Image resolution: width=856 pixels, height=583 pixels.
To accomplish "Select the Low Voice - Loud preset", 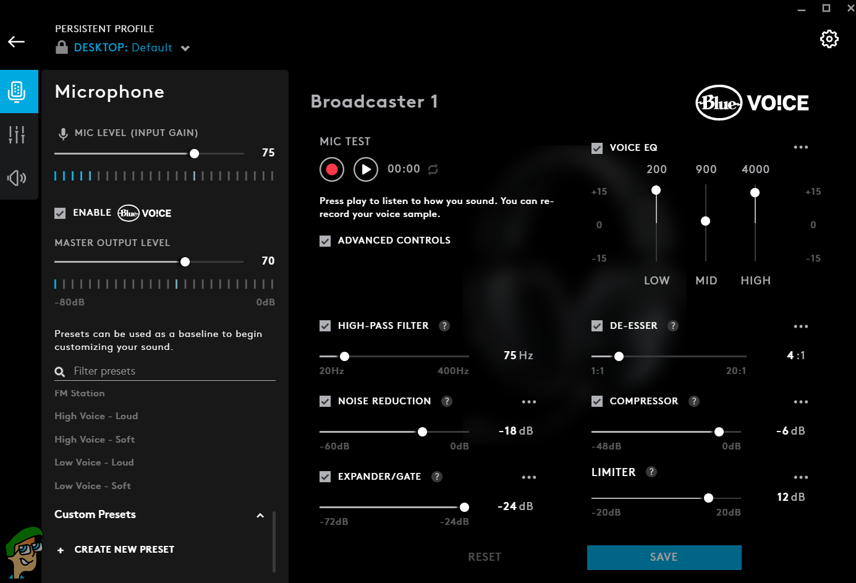I will (94, 462).
